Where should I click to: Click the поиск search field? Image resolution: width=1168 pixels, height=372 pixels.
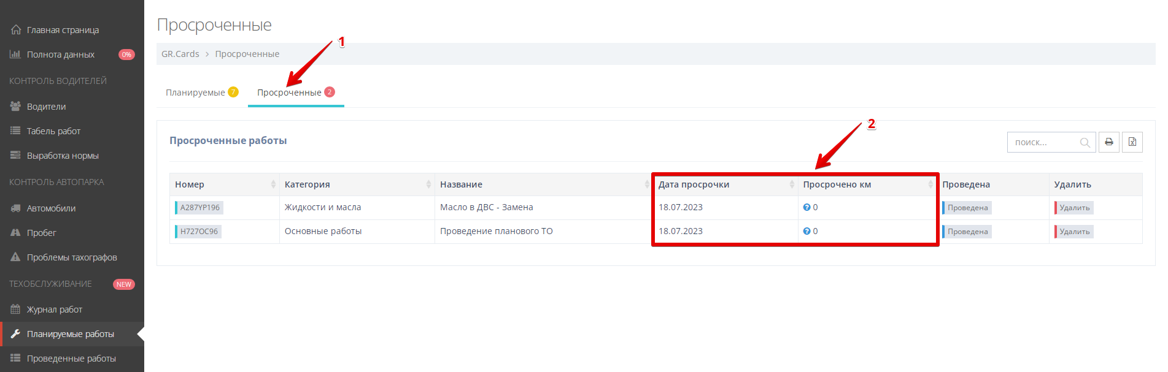click(x=1043, y=142)
